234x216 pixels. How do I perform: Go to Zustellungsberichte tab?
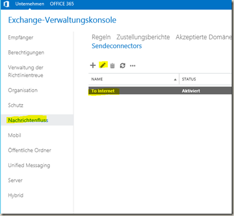point(143,37)
